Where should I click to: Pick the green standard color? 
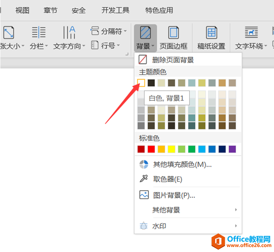coord(192,149)
